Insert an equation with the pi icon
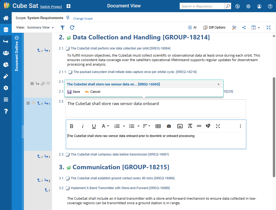Viewport: 276px width, 210px height. (190, 126)
